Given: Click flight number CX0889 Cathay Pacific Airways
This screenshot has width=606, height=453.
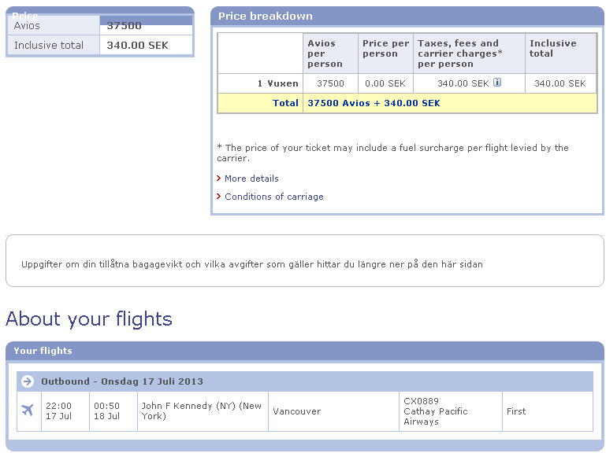Looking at the screenshot, I should point(435,411).
